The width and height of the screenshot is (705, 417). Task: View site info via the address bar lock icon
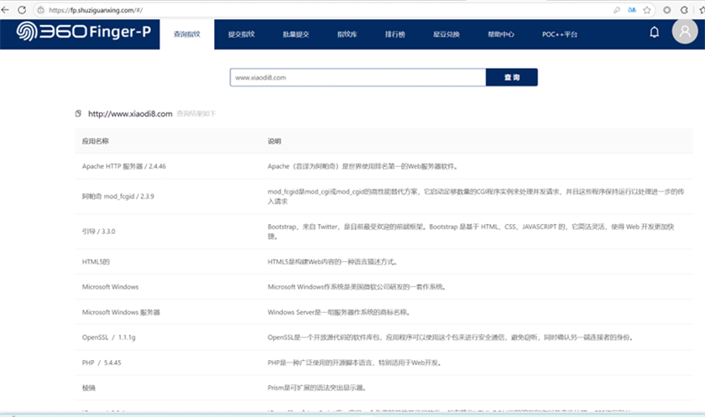click(x=40, y=10)
